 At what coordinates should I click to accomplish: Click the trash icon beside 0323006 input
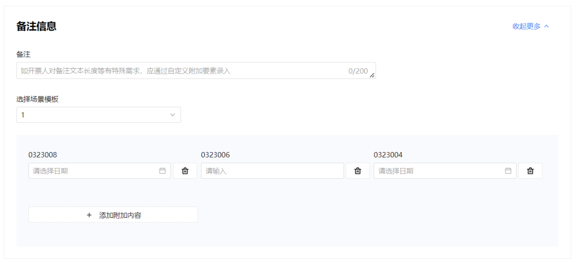point(357,171)
